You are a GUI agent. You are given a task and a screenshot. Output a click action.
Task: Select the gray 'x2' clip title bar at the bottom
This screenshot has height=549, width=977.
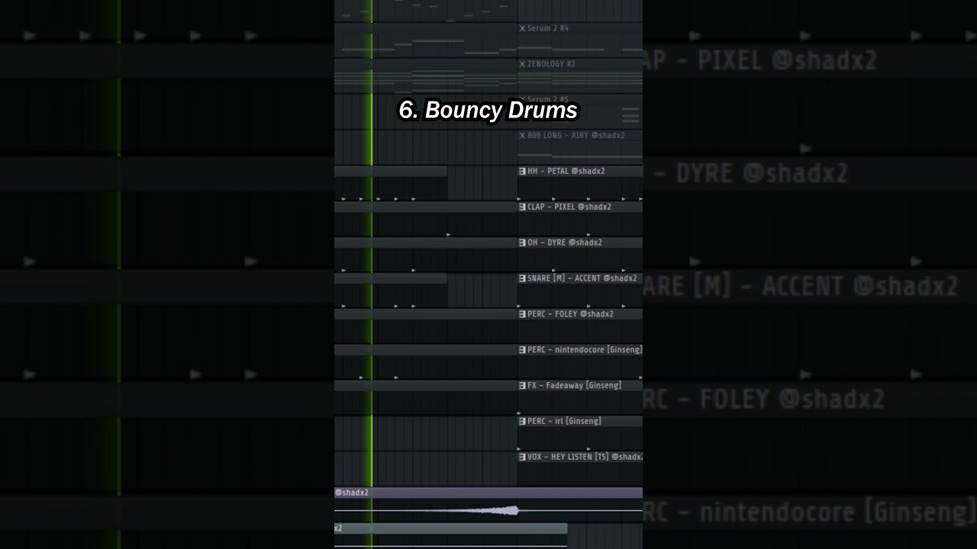tap(450, 528)
